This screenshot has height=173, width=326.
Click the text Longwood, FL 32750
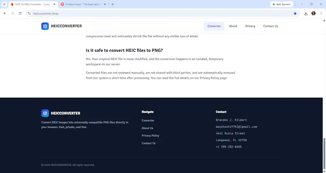point(231,140)
